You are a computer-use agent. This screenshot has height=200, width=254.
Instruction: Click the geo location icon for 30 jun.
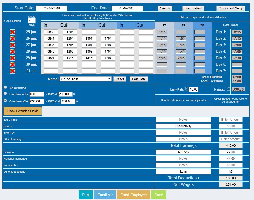point(12,64)
